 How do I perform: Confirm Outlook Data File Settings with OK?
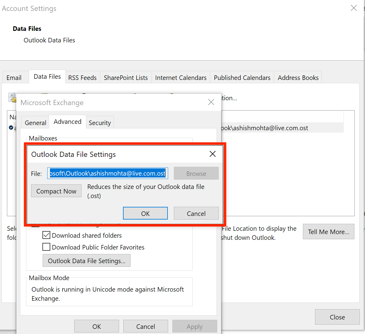(x=145, y=213)
